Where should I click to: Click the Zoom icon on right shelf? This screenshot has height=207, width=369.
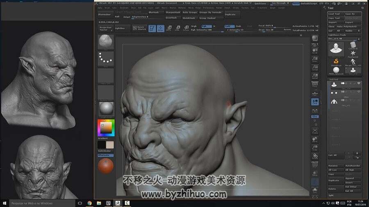[315, 59]
